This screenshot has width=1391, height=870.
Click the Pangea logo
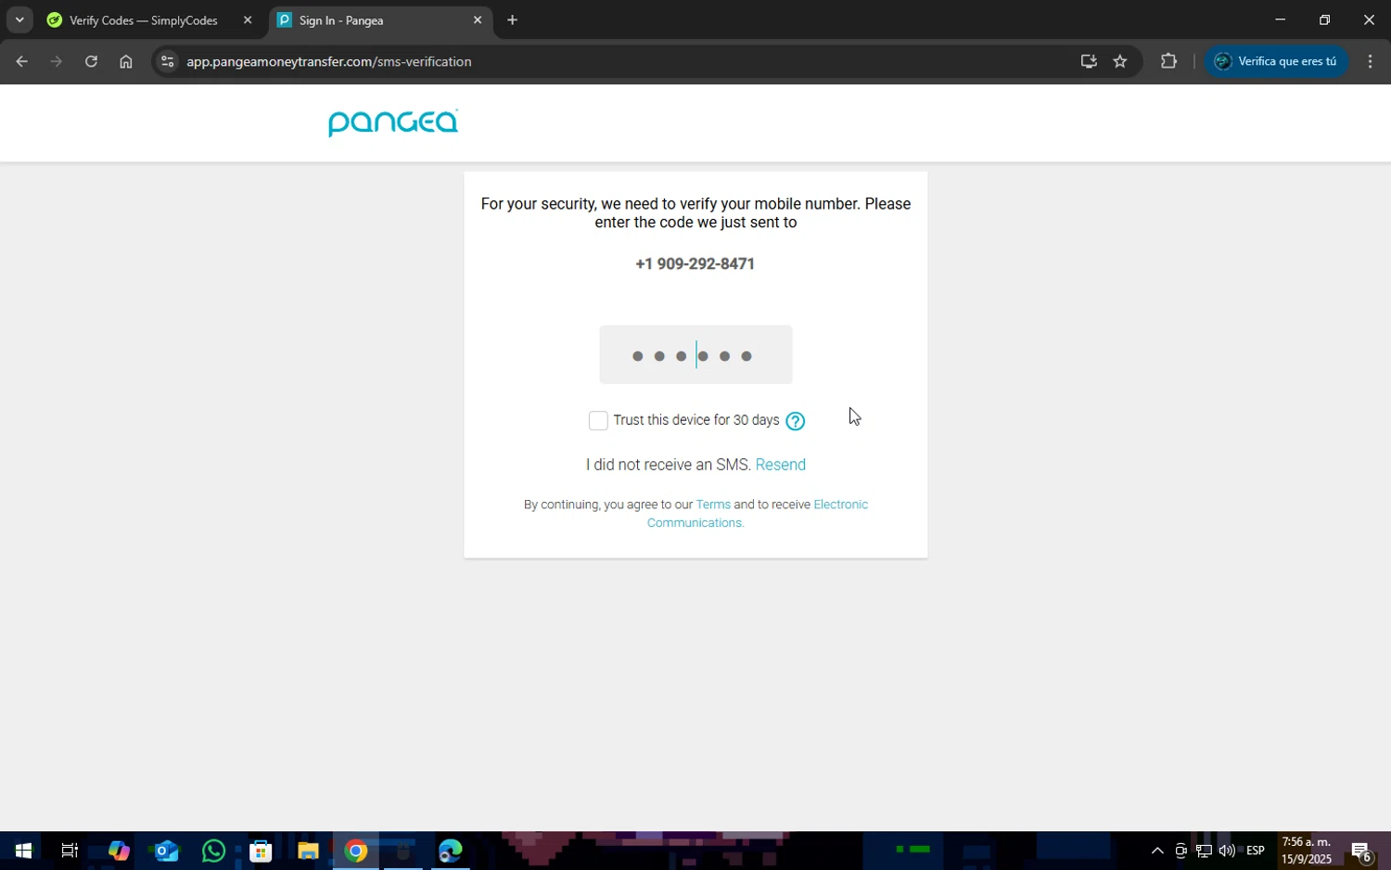click(x=393, y=122)
